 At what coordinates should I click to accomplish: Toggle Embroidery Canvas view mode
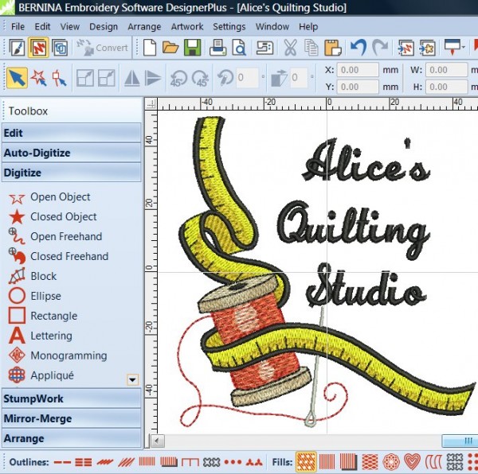pyautogui.click(x=37, y=48)
